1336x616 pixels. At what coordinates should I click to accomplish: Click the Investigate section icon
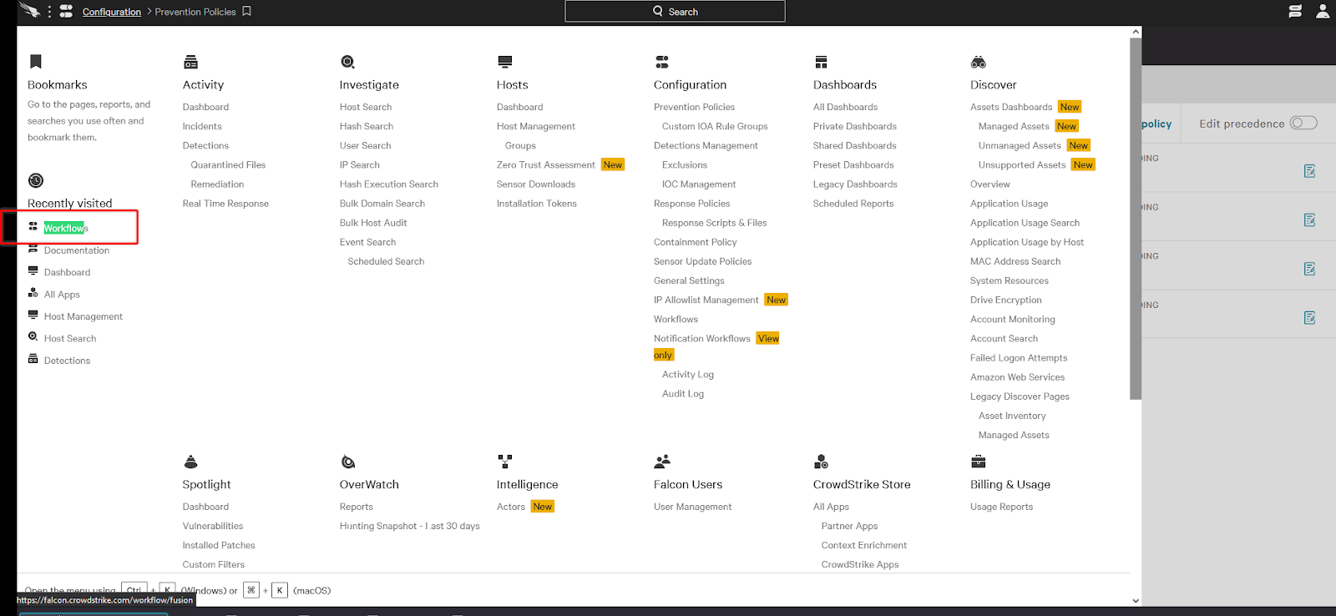pyautogui.click(x=347, y=62)
